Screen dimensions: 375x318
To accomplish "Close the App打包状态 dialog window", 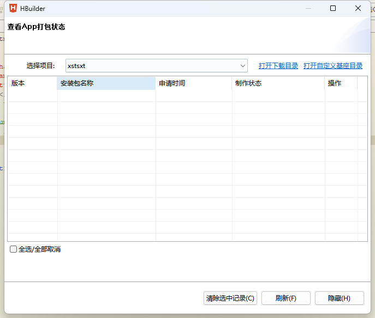I will [x=358, y=8].
